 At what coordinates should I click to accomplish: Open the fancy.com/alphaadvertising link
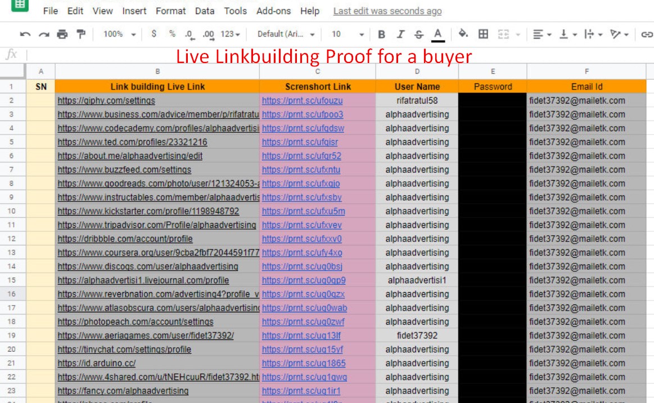(123, 391)
